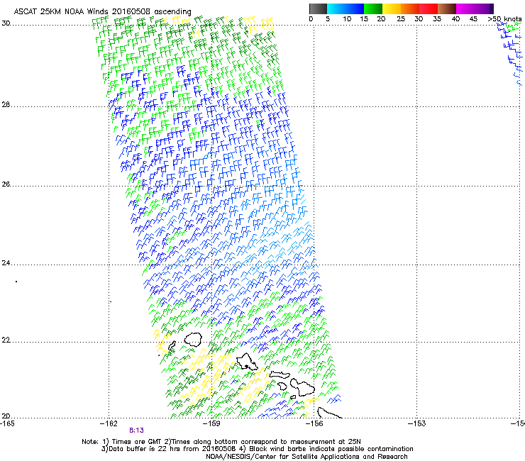
Task: Click the latitude label '28'
Action: 6,104
